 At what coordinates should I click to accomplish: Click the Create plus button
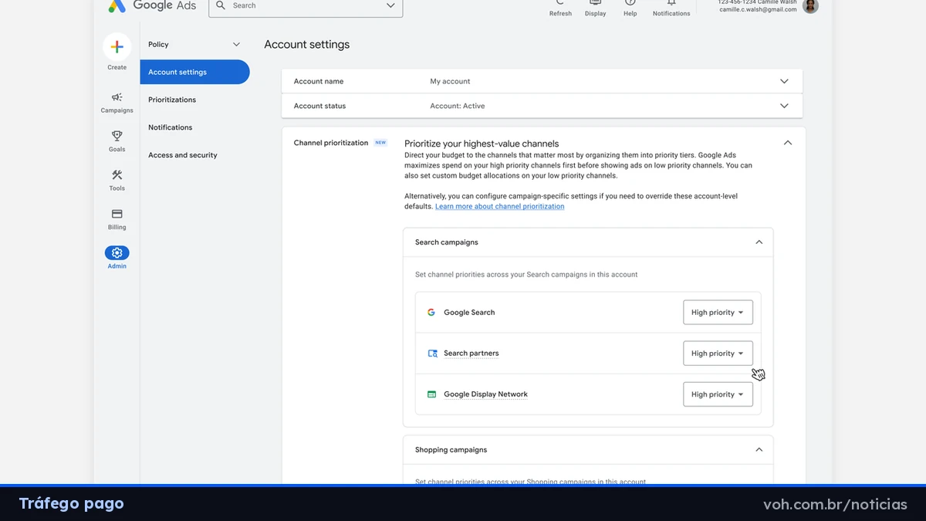click(x=117, y=46)
